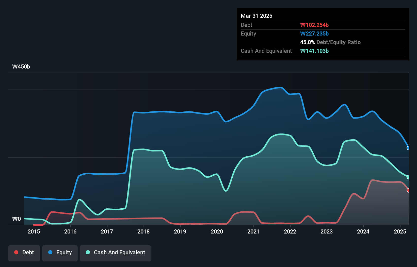Click the 2024 x-axis label

pos(363,231)
